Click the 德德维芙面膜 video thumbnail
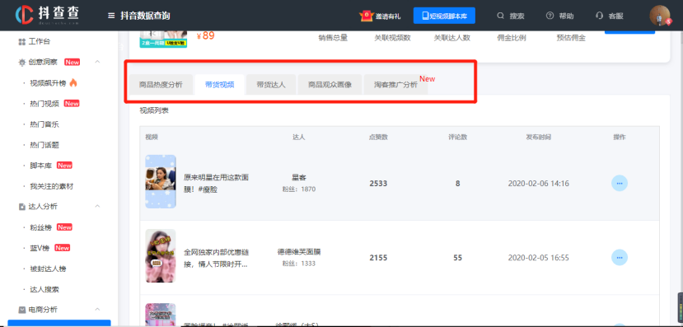683x327 pixels. tap(161, 256)
